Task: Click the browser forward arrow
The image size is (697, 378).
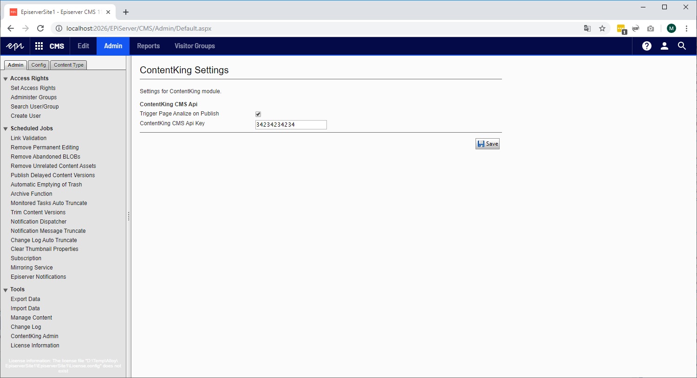Action: [26, 28]
